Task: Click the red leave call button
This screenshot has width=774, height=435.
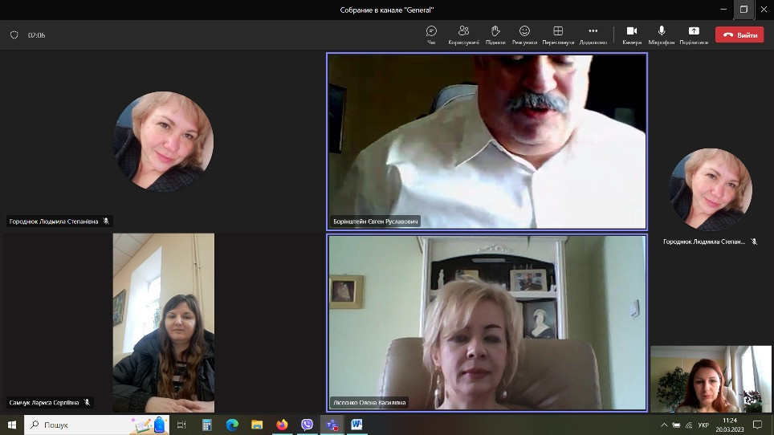Action: (x=739, y=35)
